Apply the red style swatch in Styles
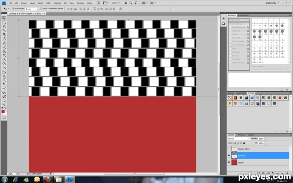Viewport: 293px width, 183px height. point(280,98)
